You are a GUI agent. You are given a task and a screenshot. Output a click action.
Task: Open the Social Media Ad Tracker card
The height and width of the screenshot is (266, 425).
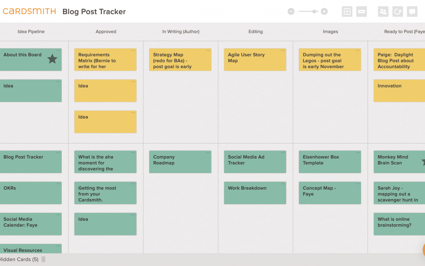(255, 162)
